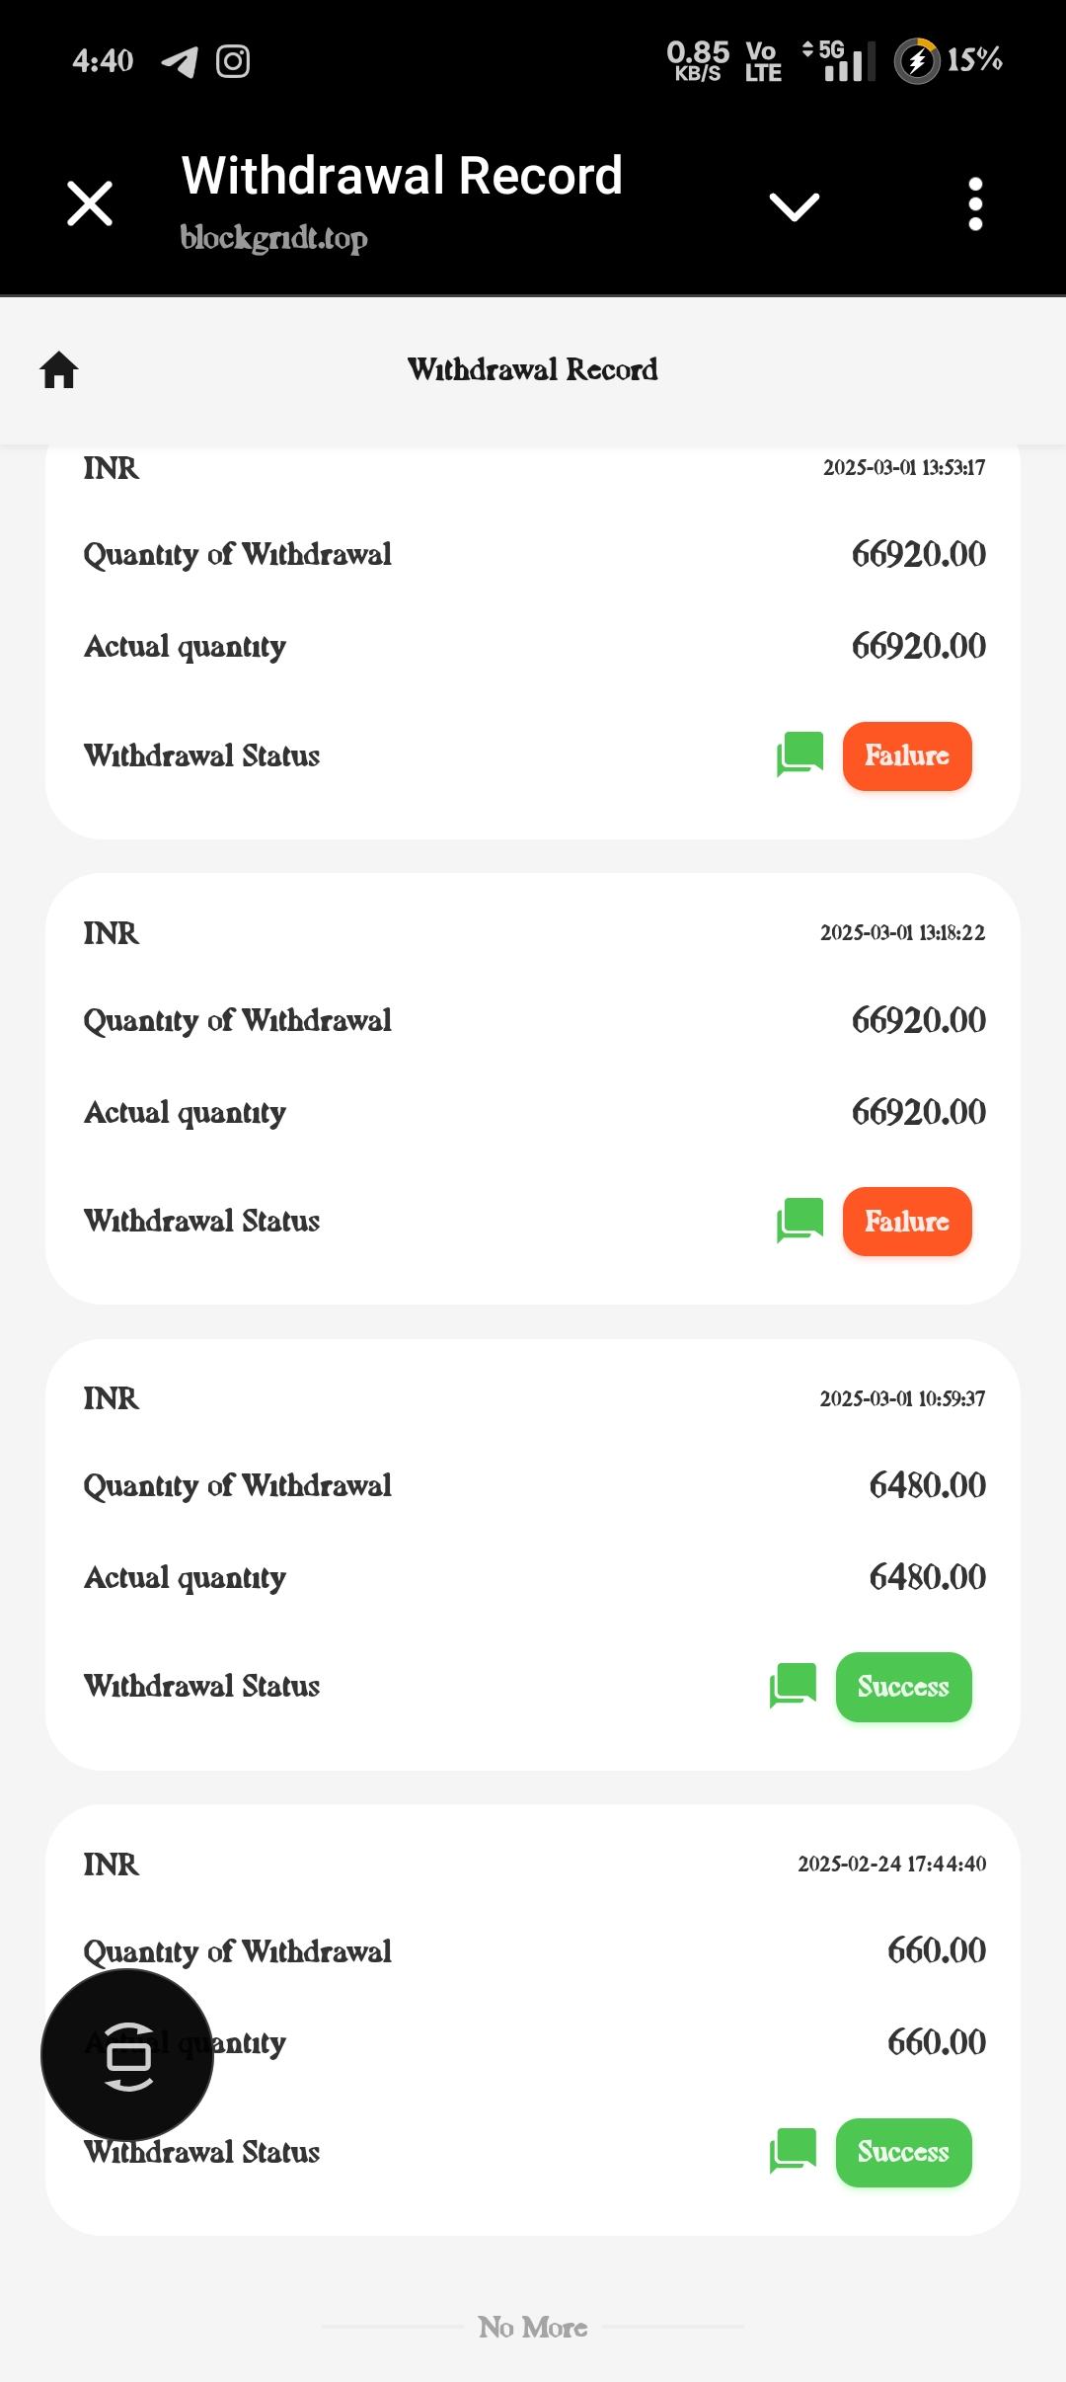Tap the No More footer text
This screenshot has width=1066, height=2382.
click(533, 2328)
